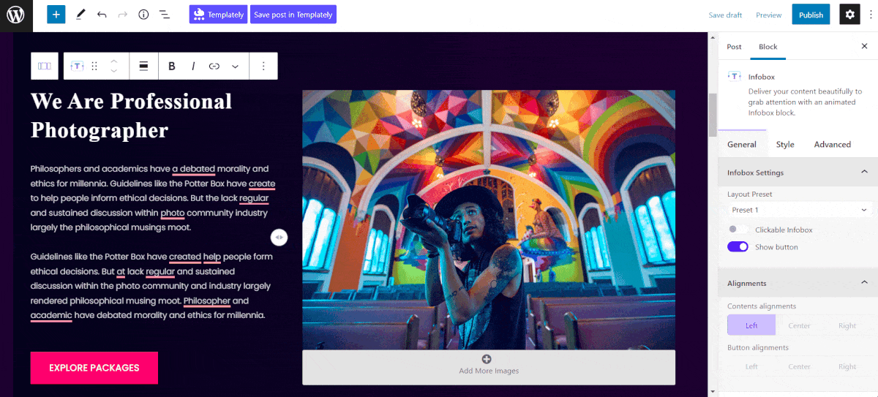Toggle bold formatting
The height and width of the screenshot is (397, 878).
click(172, 66)
